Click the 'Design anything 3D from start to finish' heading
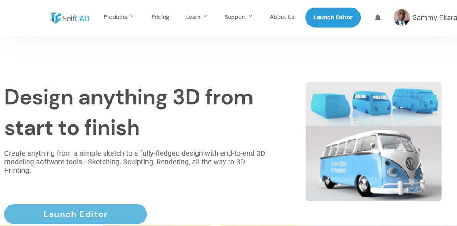Screen dimensions: 457x226 coord(129,112)
